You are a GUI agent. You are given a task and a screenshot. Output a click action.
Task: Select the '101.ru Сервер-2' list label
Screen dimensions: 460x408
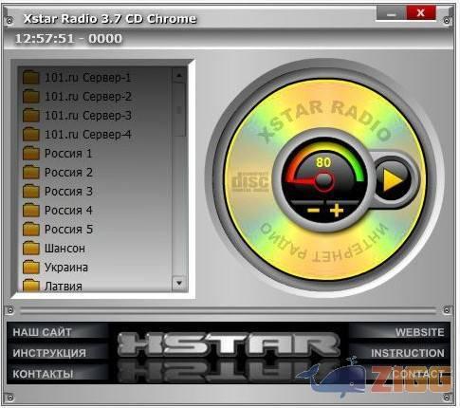point(88,97)
